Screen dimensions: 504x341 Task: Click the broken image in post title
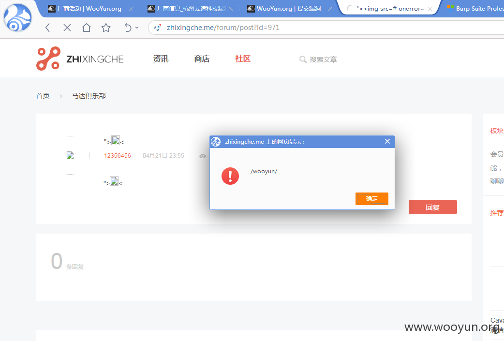[x=116, y=140]
